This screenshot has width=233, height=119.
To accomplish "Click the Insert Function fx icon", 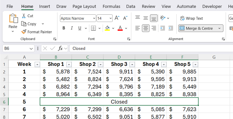I will pyautogui.click(x=60, y=48).
